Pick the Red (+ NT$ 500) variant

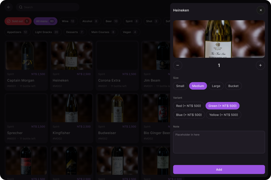[x=188, y=106]
